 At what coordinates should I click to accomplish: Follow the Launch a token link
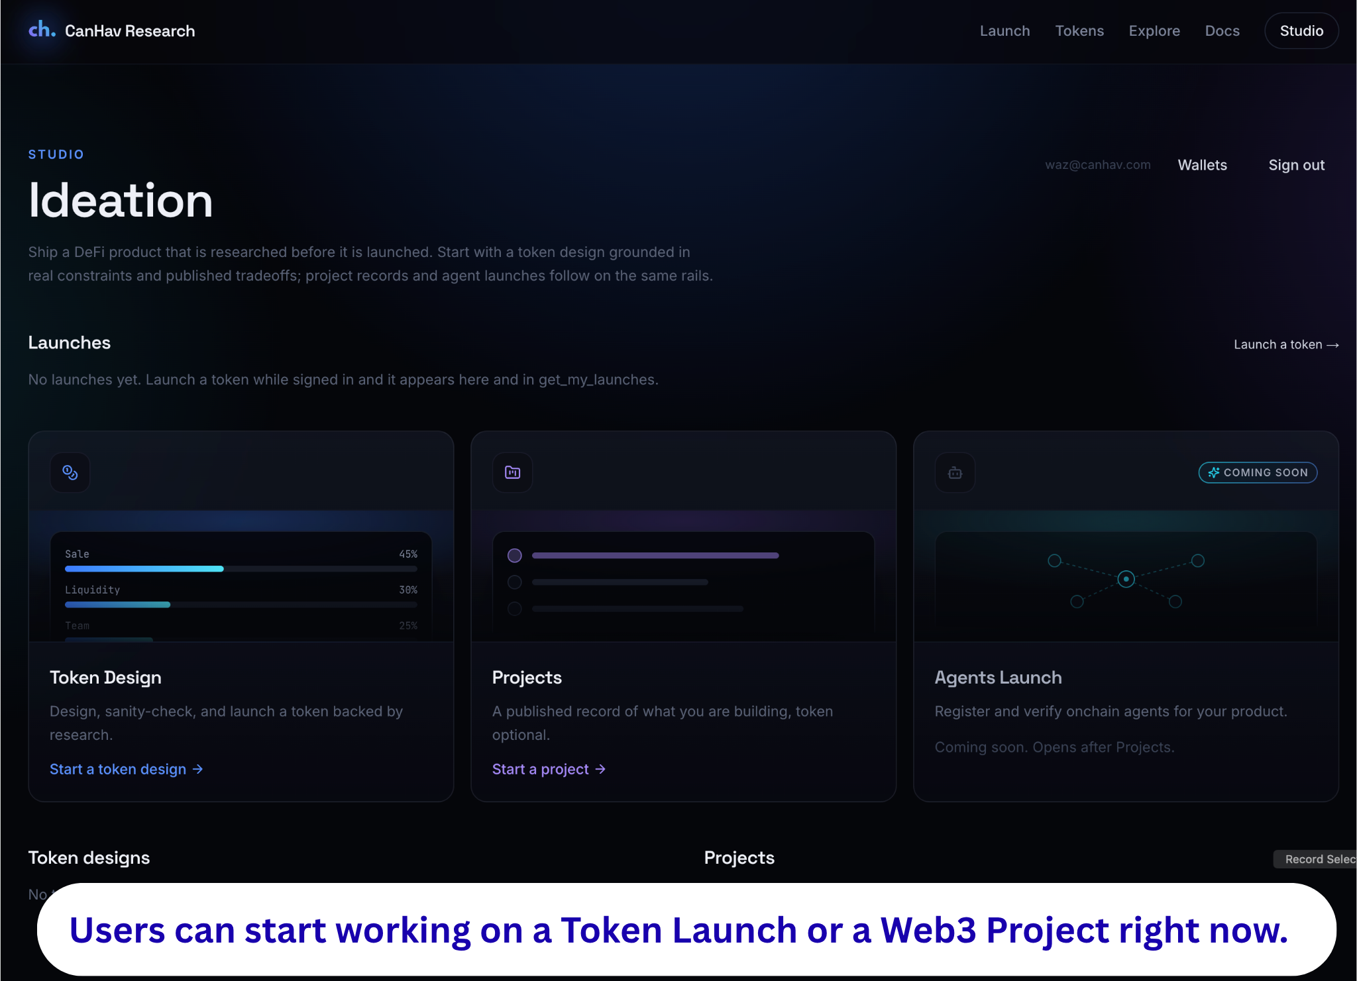pos(1286,344)
